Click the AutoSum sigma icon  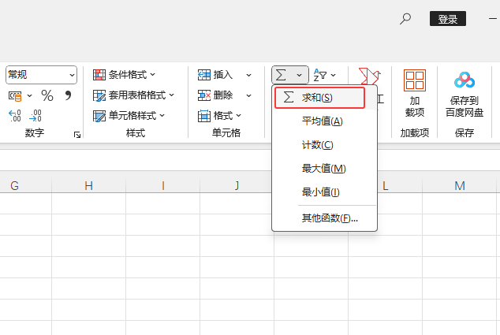pyautogui.click(x=282, y=75)
